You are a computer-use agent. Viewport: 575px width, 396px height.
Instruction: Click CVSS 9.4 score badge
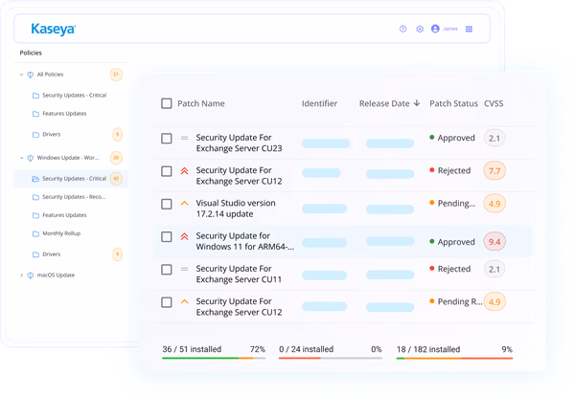[x=494, y=242]
